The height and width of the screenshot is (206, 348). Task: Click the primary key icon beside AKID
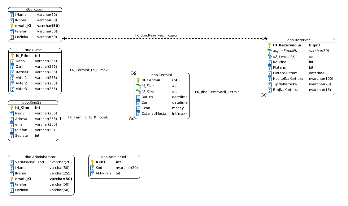[x=92, y=162]
